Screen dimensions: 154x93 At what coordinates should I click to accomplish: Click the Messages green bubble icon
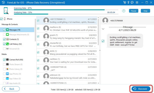click(7, 30)
